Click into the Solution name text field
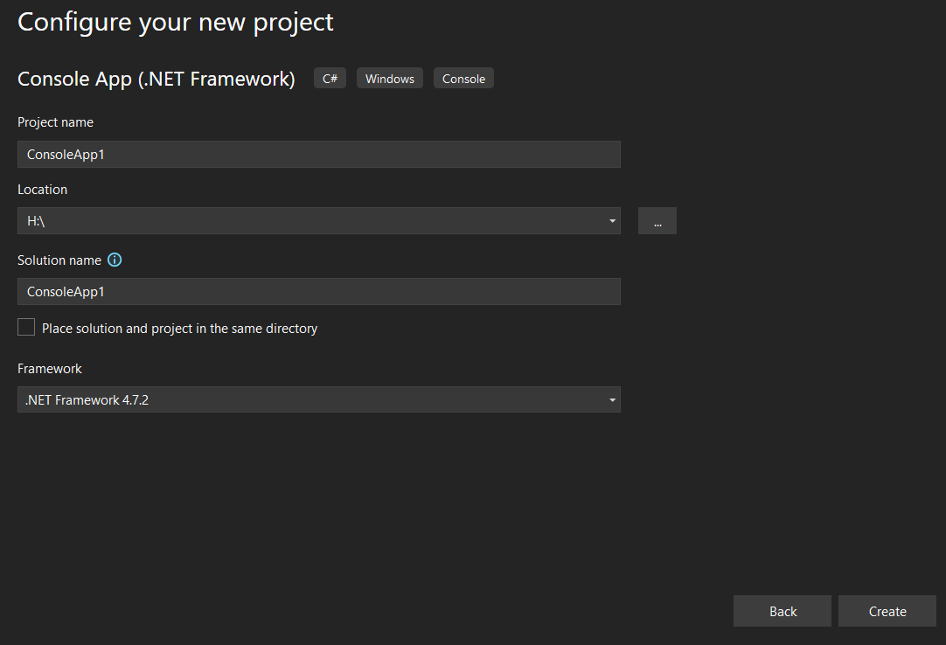Image resolution: width=946 pixels, height=645 pixels. click(319, 292)
